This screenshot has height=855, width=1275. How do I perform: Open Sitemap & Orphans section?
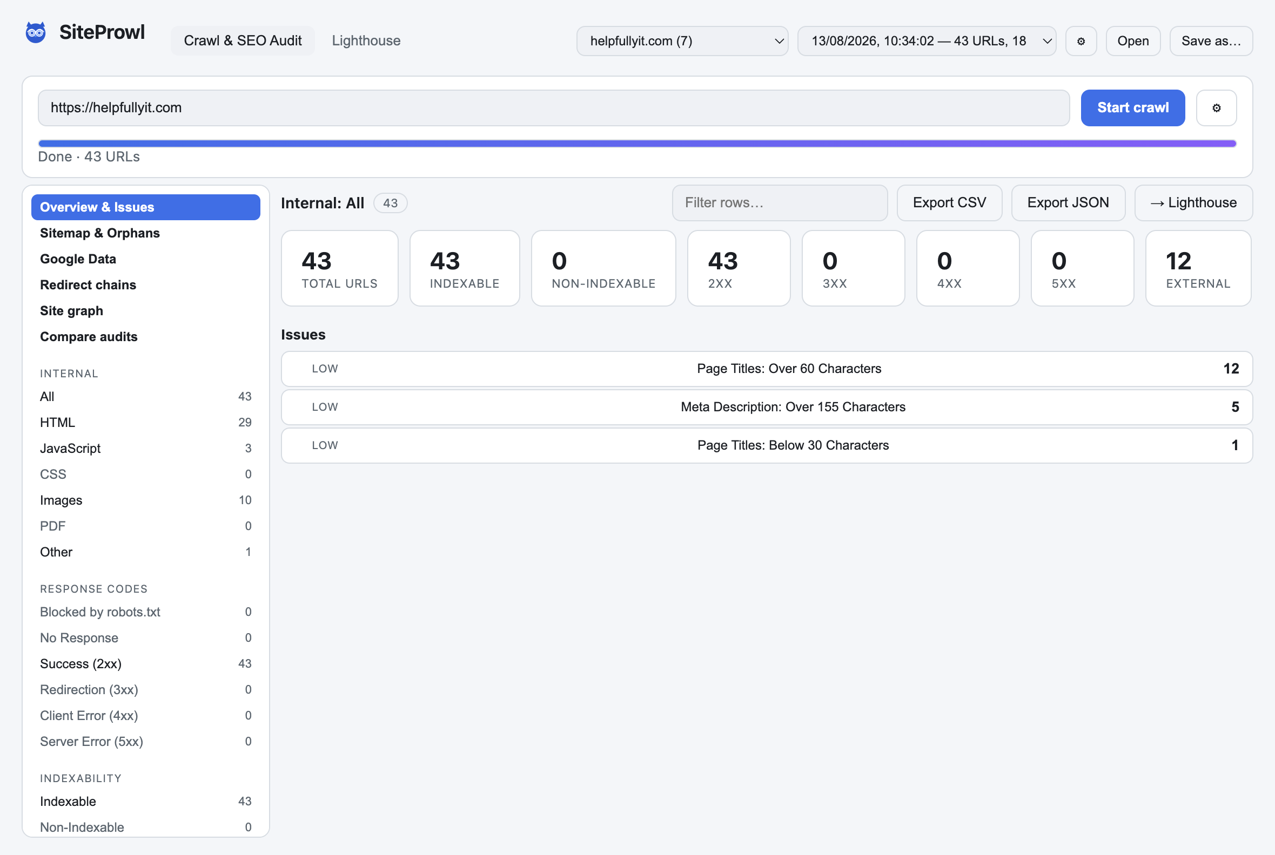(146, 233)
